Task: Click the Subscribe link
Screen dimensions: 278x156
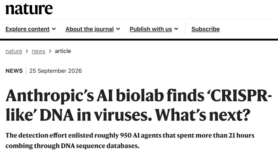Action: (x=205, y=29)
